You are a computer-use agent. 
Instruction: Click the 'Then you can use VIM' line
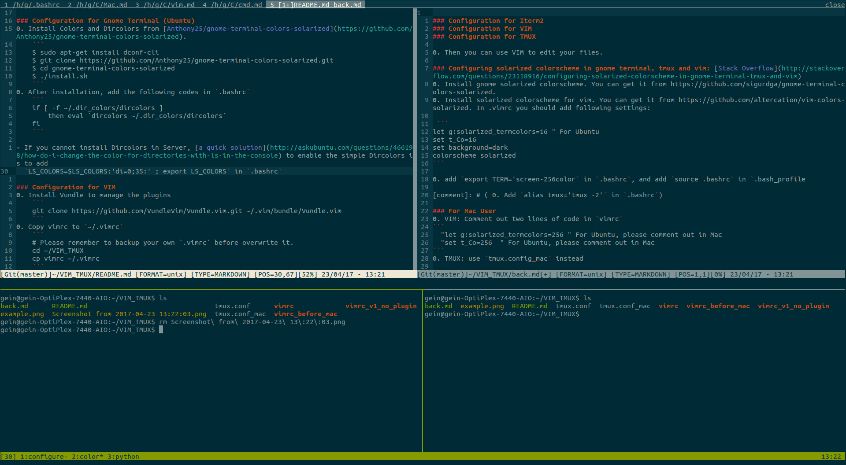click(x=518, y=52)
